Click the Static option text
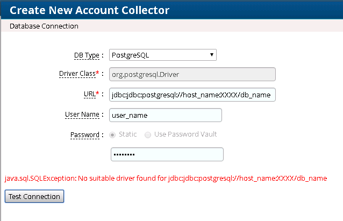The width and height of the screenshot is (343, 221). [x=128, y=134]
